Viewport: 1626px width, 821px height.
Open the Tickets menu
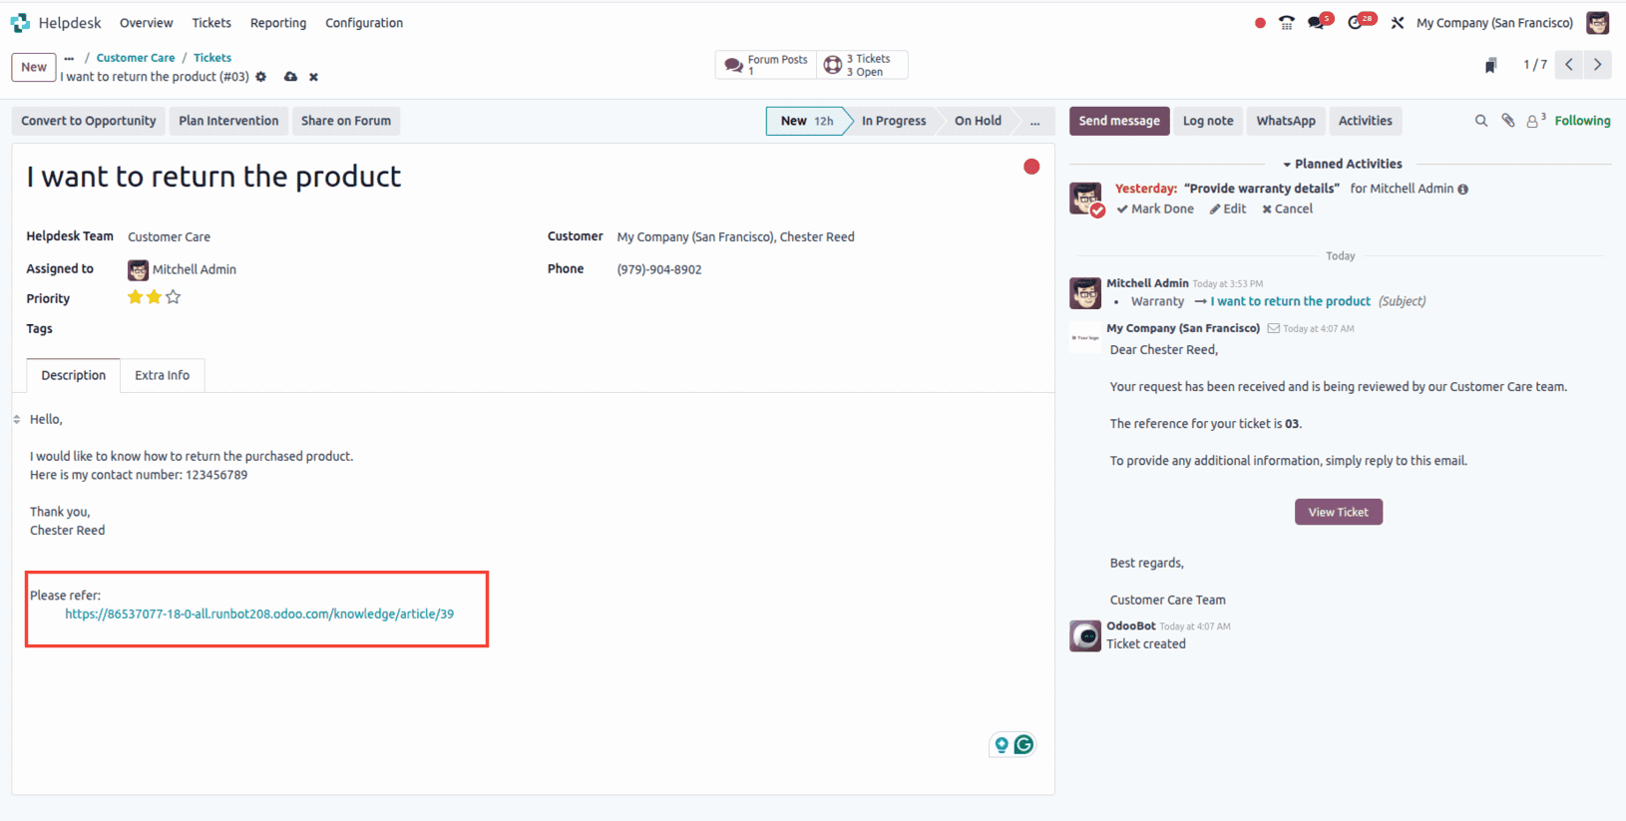point(211,23)
